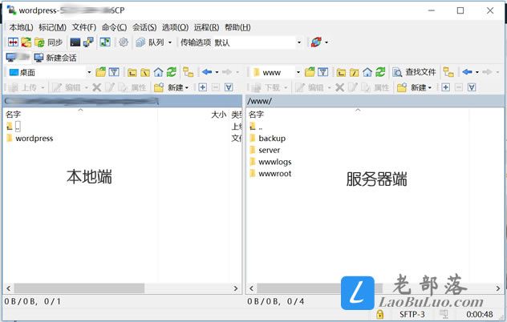Select the remote wwwlogs folder
Viewport: 507px width, 322px height.
click(x=270, y=162)
